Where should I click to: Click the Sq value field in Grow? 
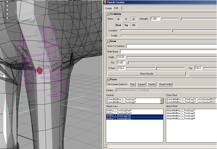tap(198, 68)
